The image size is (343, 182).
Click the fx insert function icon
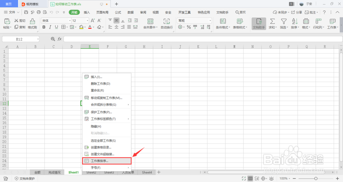pos(59,39)
